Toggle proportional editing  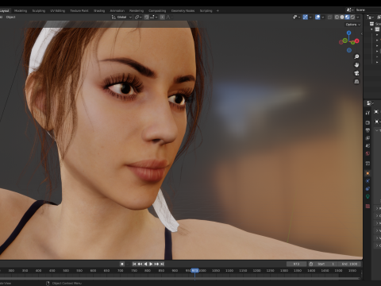pyautogui.click(x=162, y=17)
